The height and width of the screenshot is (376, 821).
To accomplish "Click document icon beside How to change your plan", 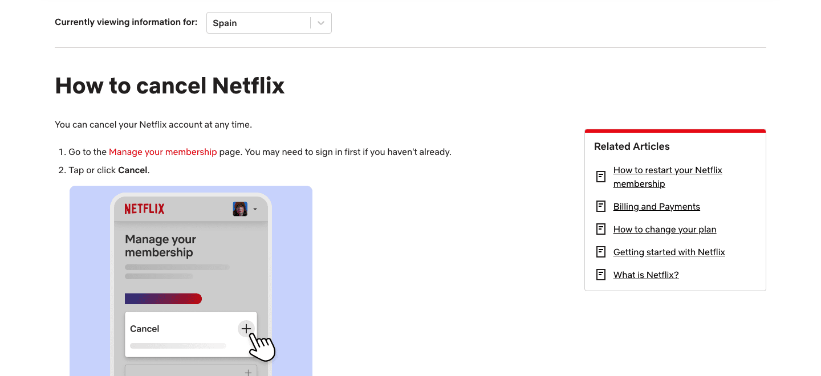I will point(600,229).
